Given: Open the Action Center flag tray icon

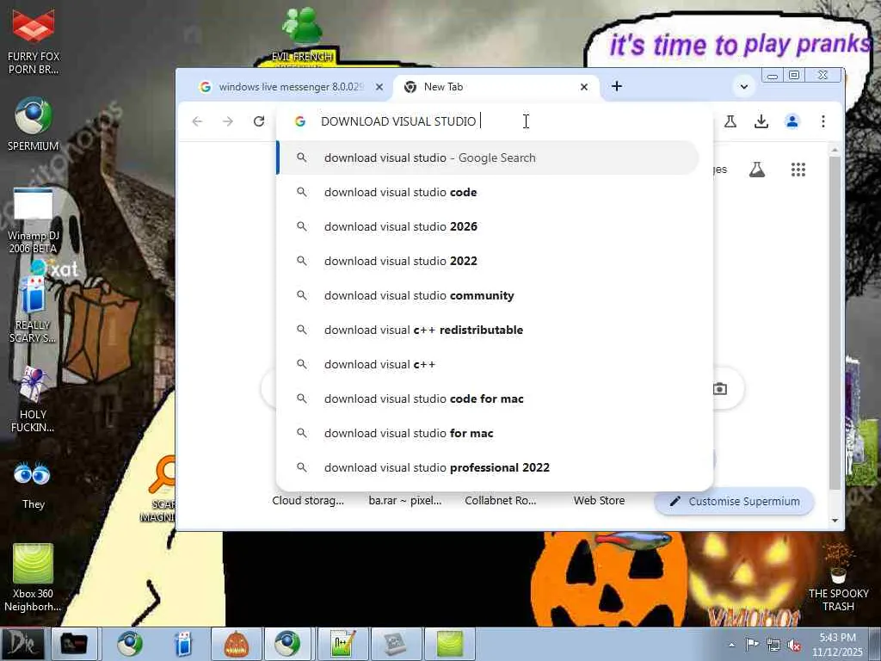Looking at the screenshot, I should coord(752,644).
